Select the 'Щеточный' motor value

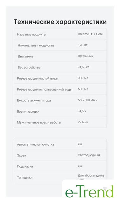pyautogui.click(x=86, y=56)
